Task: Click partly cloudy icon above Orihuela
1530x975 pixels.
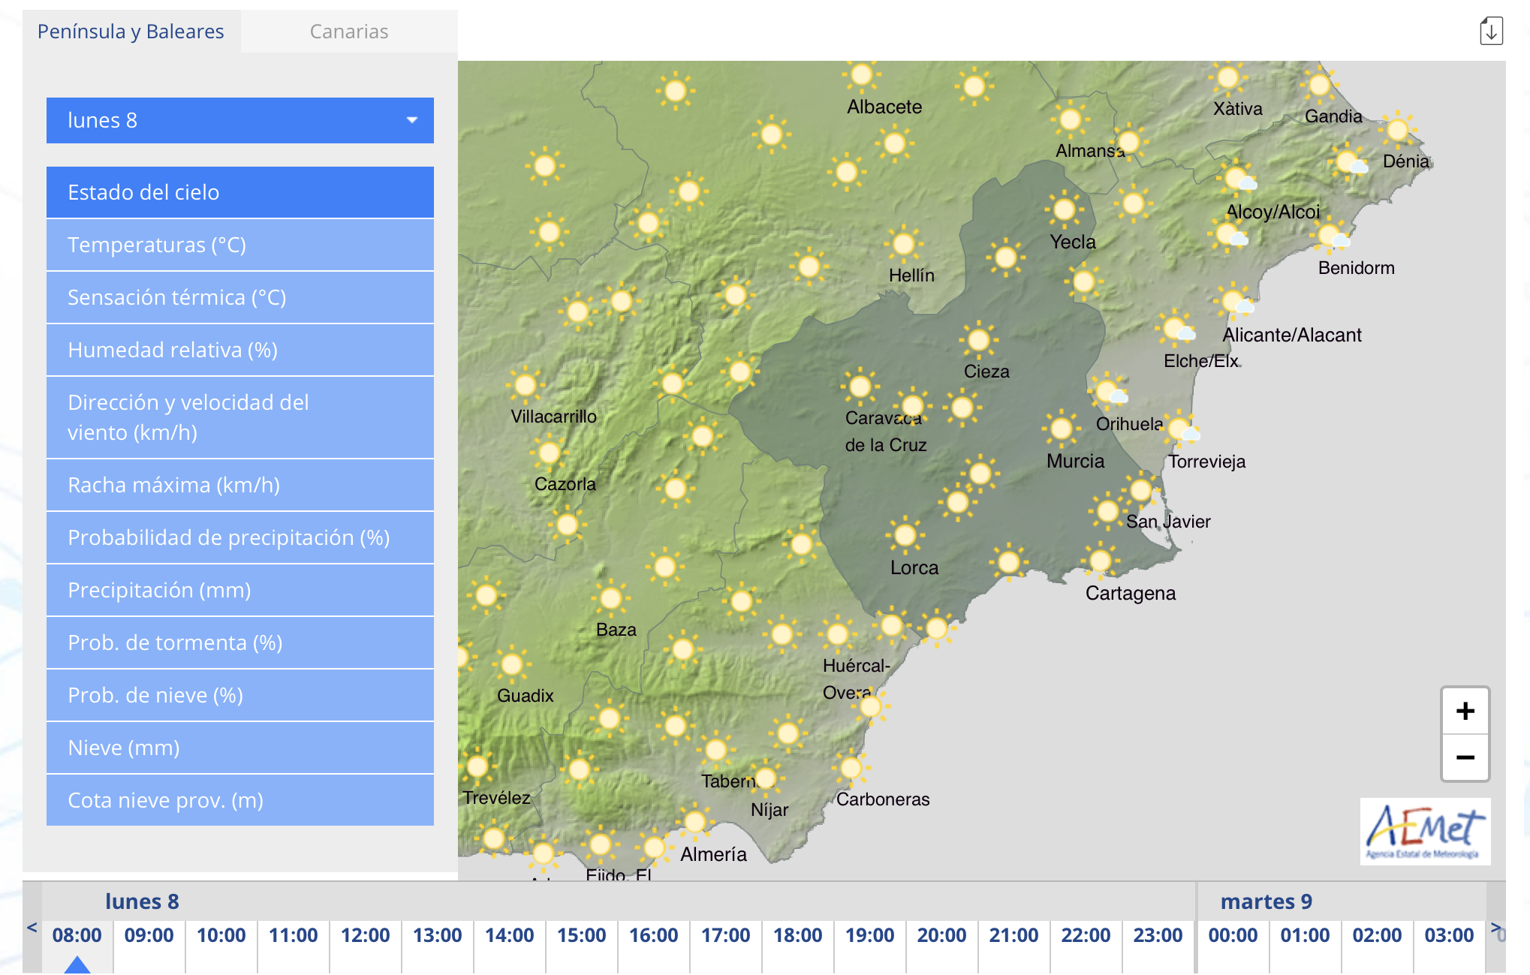Action: click(1108, 391)
